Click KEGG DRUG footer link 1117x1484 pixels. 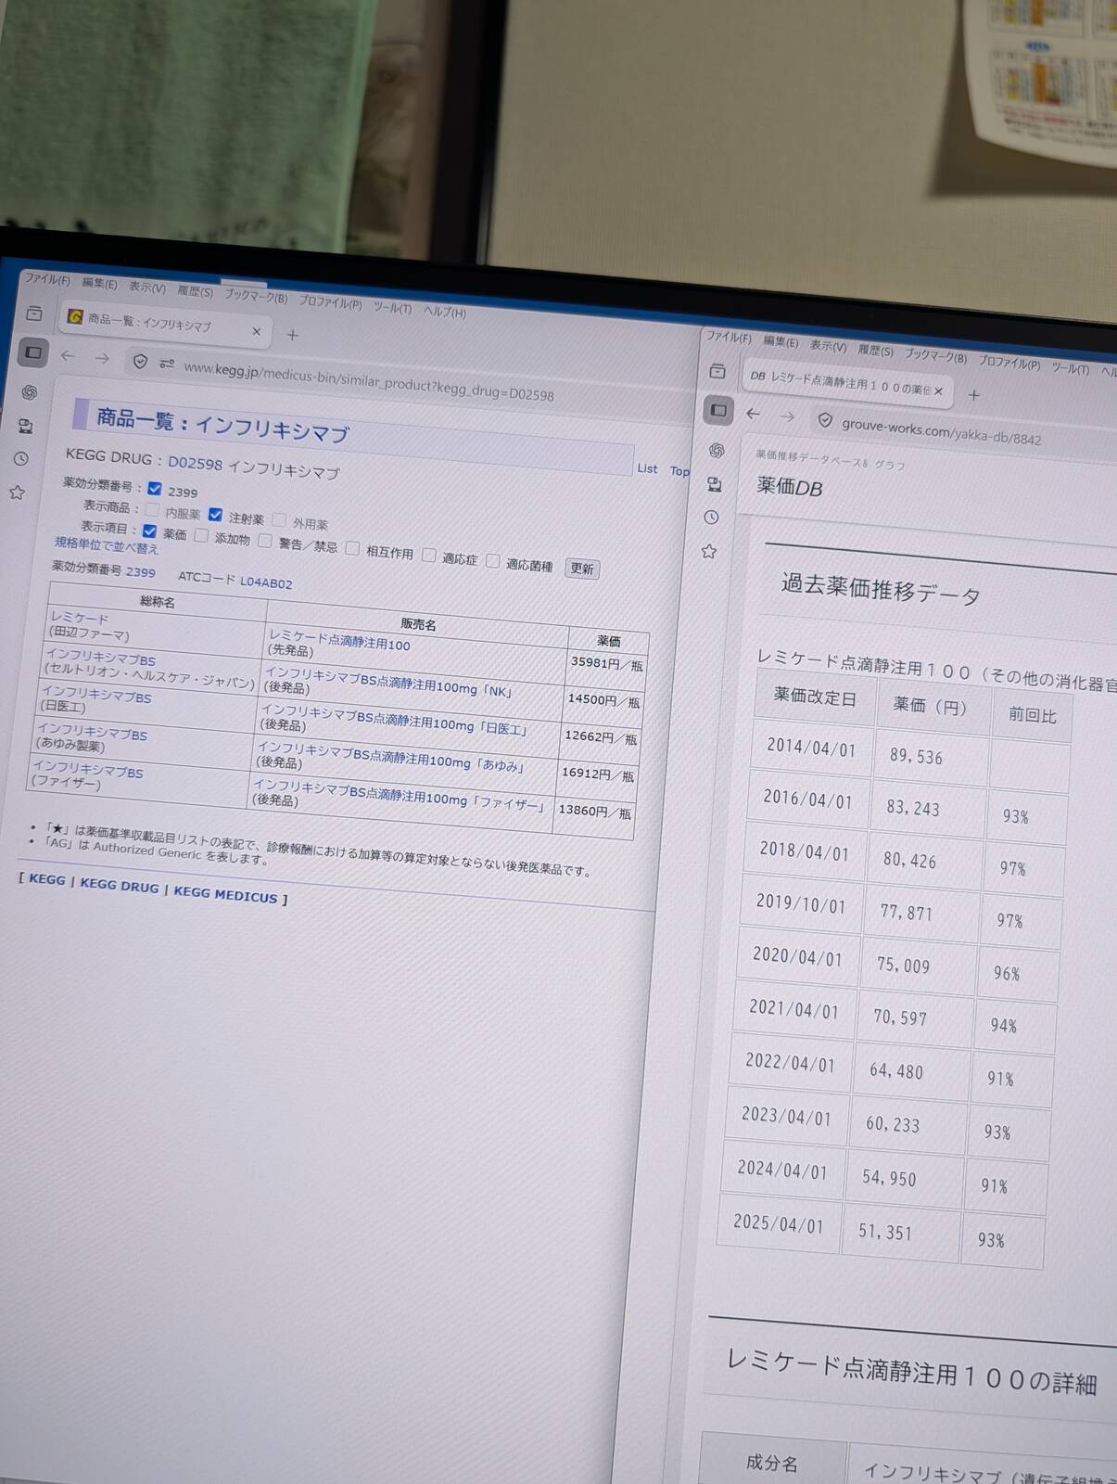point(120,884)
